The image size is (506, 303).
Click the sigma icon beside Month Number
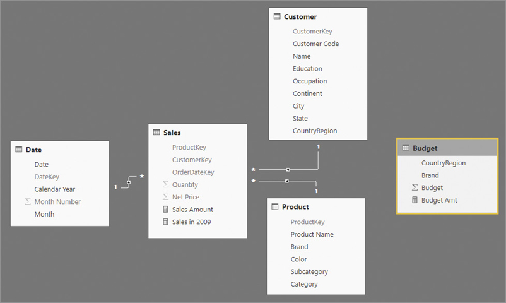point(28,201)
